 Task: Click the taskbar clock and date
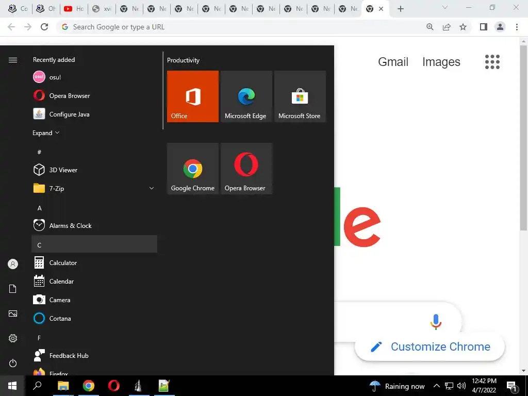[x=484, y=386]
